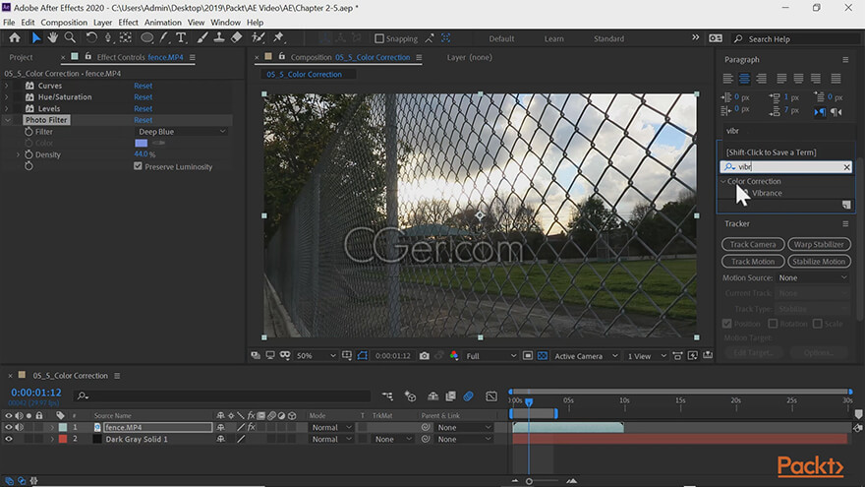The width and height of the screenshot is (865, 487).
Task: Select the Zoom tool magnifier
Action: (70, 38)
